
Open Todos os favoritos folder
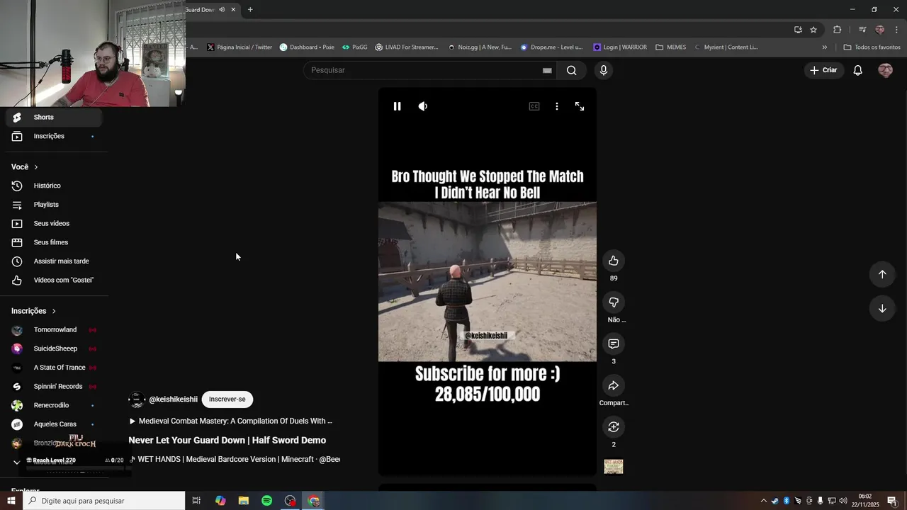point(872,47)
